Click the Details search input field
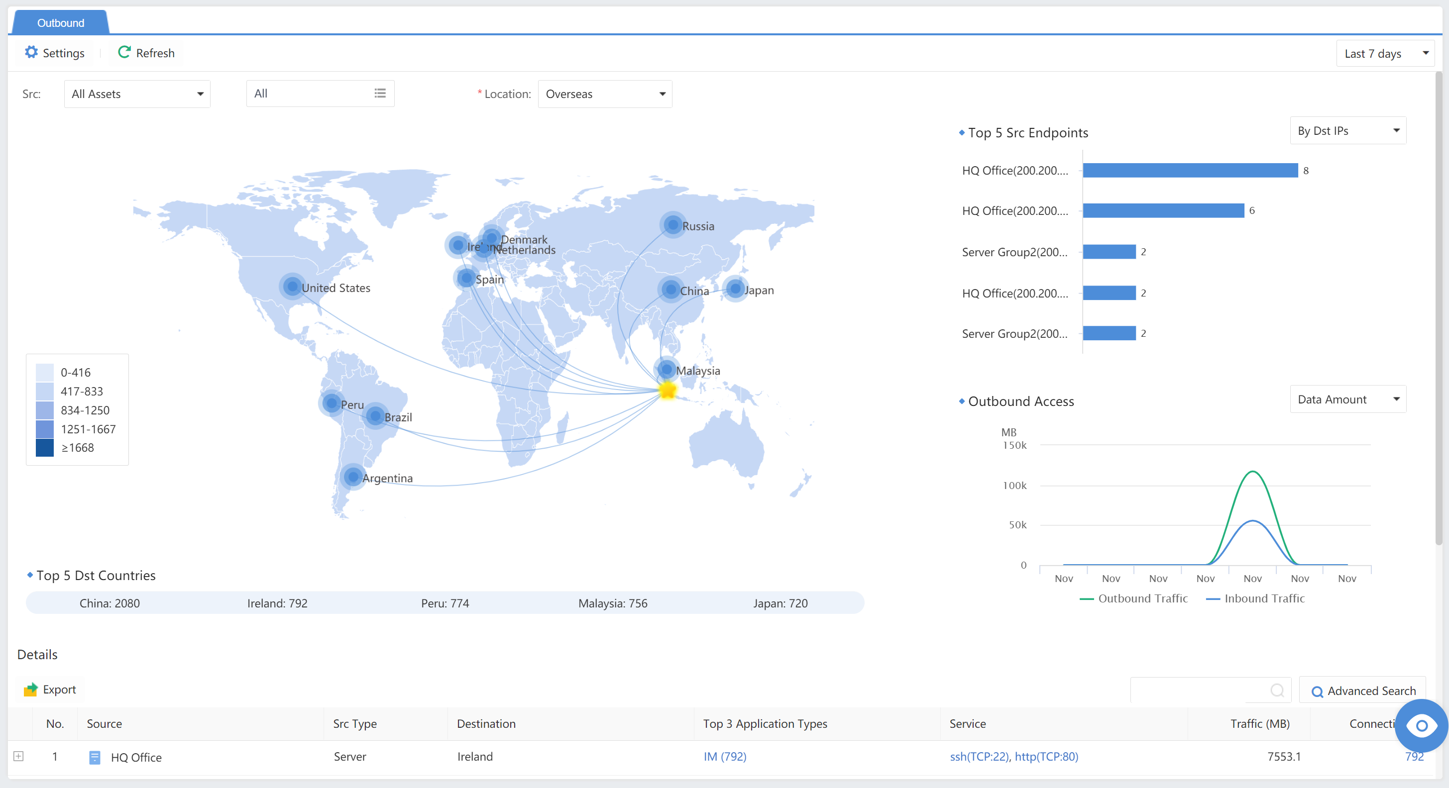Screen dimensions: 1449x788 tap(1198, 690)
